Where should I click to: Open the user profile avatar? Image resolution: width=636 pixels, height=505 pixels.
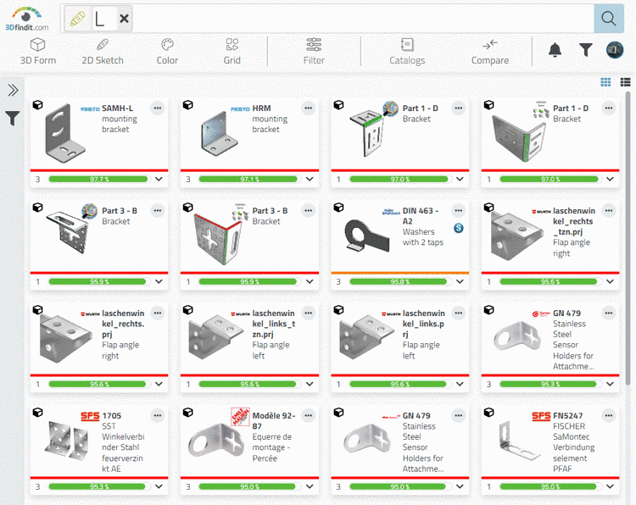click(615, 50)
